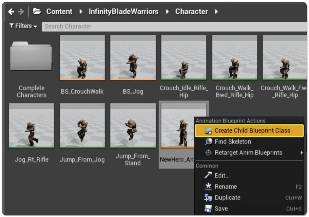Select Crouch_Idle_Rifle_Hip animation thumbnail
Screen dimensions: 309x217
184,58
